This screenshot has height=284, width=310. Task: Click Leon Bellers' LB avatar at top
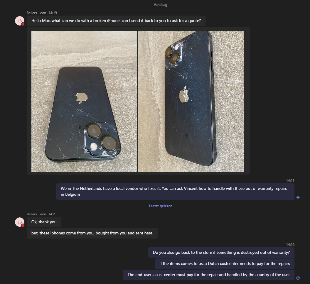[x=20, y=21]
